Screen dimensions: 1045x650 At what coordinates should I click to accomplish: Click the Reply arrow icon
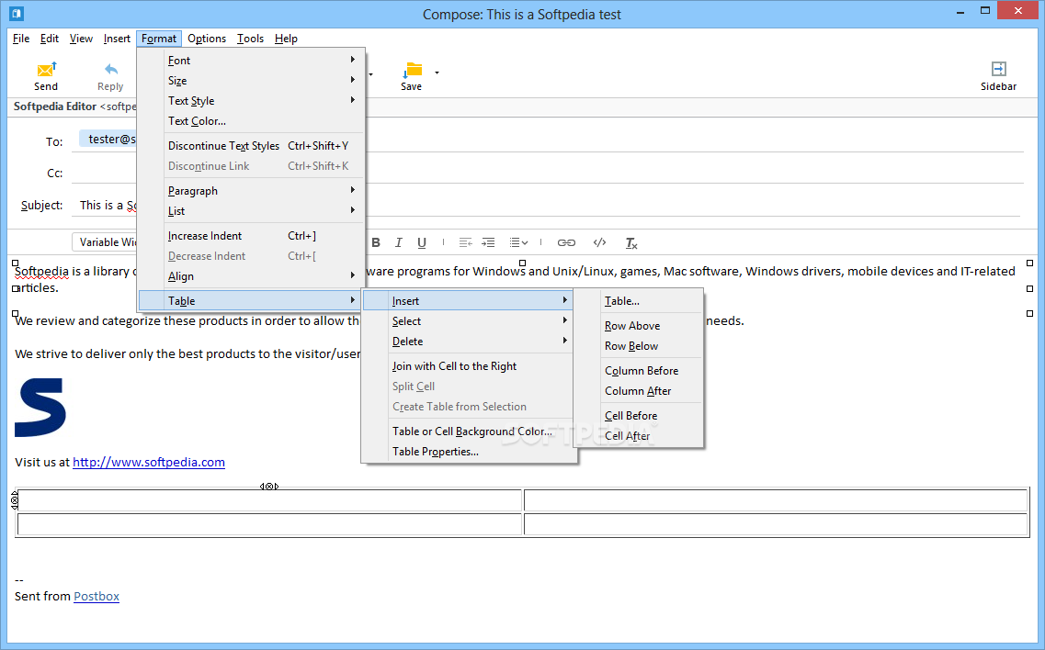[x=110, y=69]
